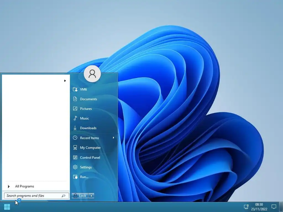Click the Lock button

pyautogui.click(x=80, y=196)
